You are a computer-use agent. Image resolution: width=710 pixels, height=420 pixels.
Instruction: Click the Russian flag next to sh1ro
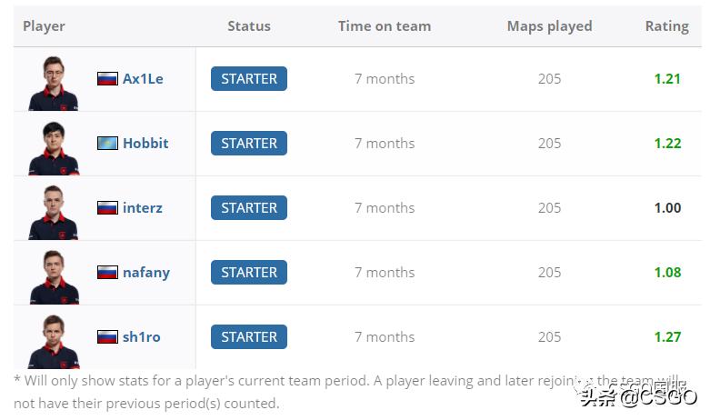pyautogui.click(x=107, y=337)
